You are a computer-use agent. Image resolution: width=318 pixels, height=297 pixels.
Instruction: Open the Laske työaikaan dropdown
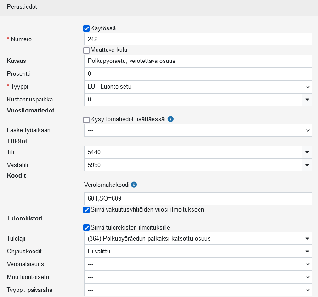[198, 130]
